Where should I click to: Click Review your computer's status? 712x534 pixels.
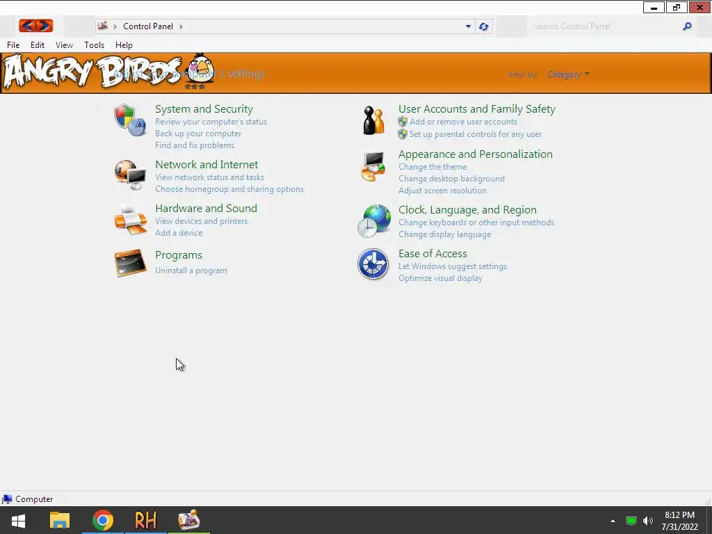click(x=211, y=122)
